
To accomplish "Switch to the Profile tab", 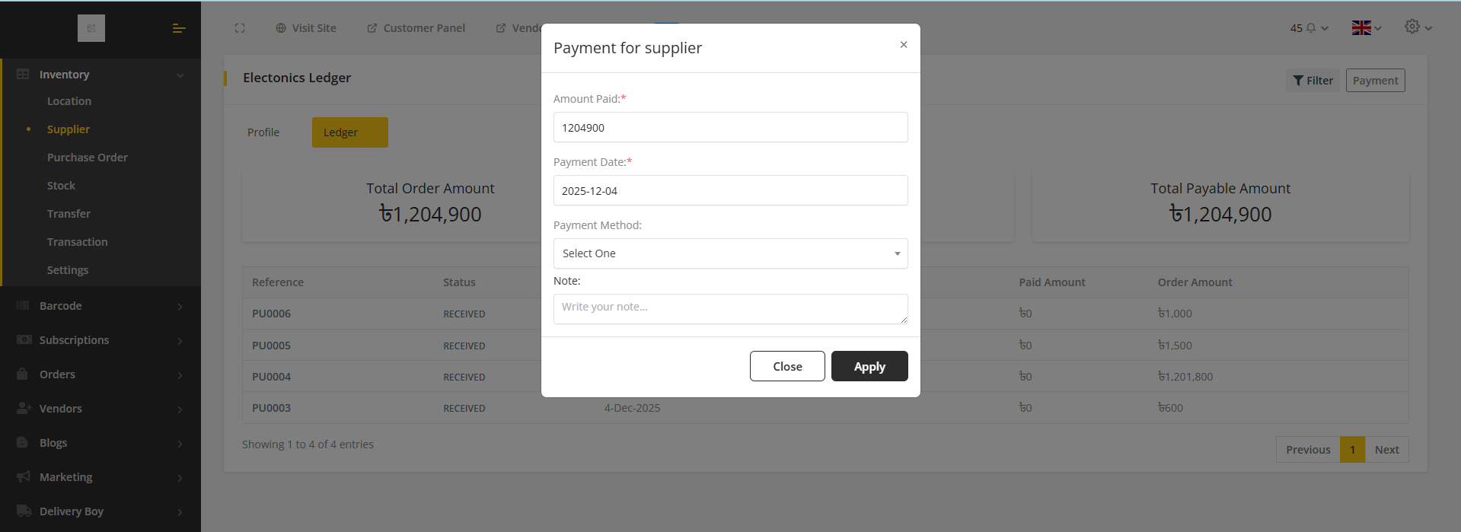I will 263,132.
